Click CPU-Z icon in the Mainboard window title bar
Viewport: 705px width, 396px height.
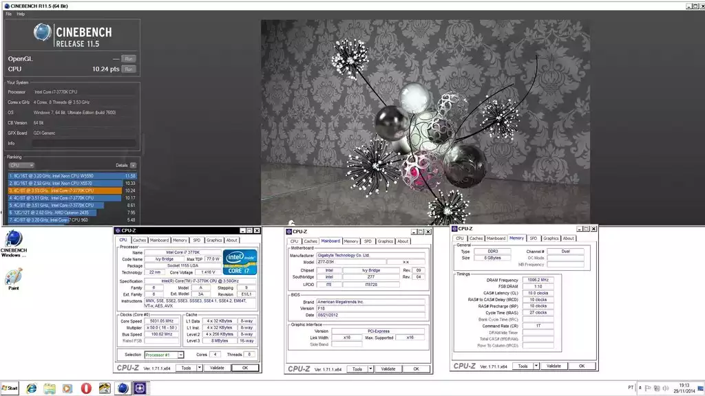click(289, 232)
